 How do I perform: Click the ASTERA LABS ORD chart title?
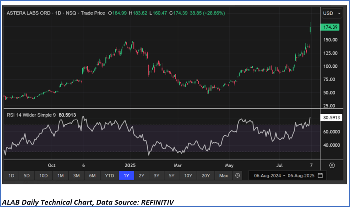click(29, 13)
